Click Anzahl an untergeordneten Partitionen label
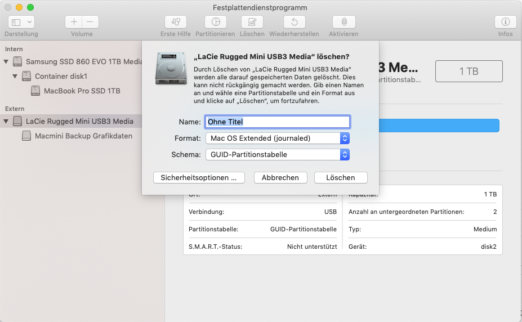The image size is (522, 322). point(406,212)
